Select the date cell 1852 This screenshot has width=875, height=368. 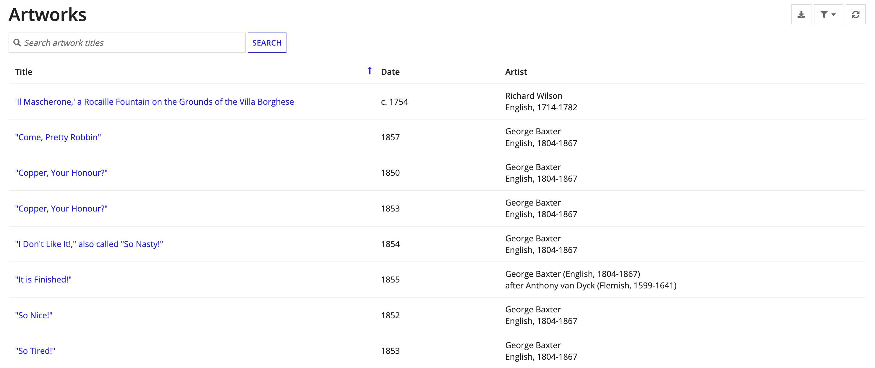(x=390, y=315)
